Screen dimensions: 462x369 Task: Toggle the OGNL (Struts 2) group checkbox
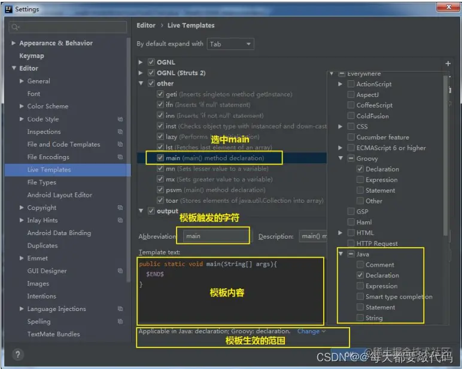tap(151, 73)
